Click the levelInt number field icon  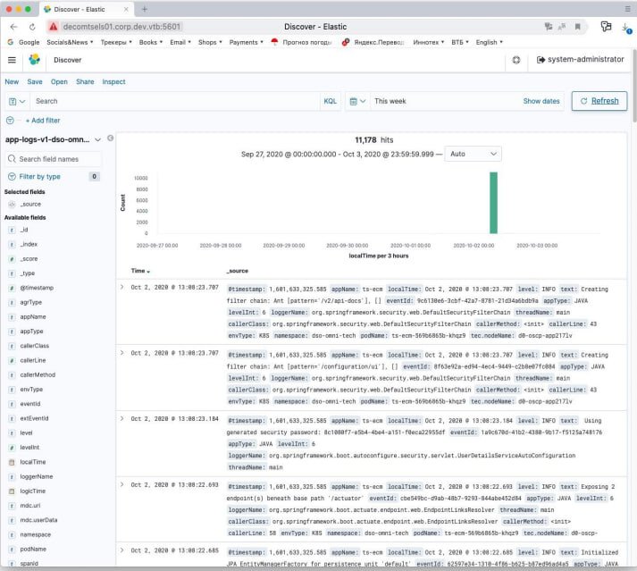click(12, 448)
